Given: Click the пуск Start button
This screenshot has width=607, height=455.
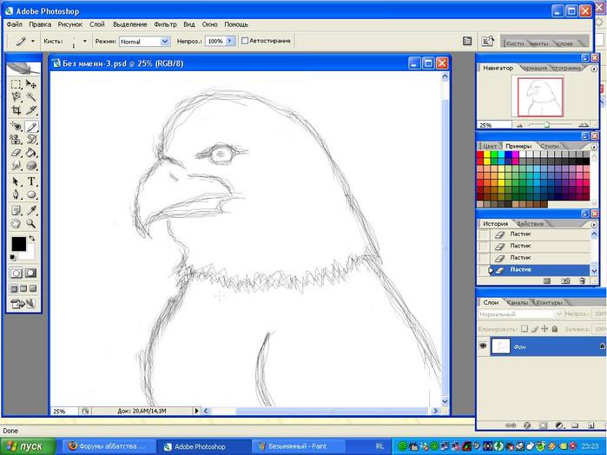Looking at the screenshot, I should click(x=25, y=446).
